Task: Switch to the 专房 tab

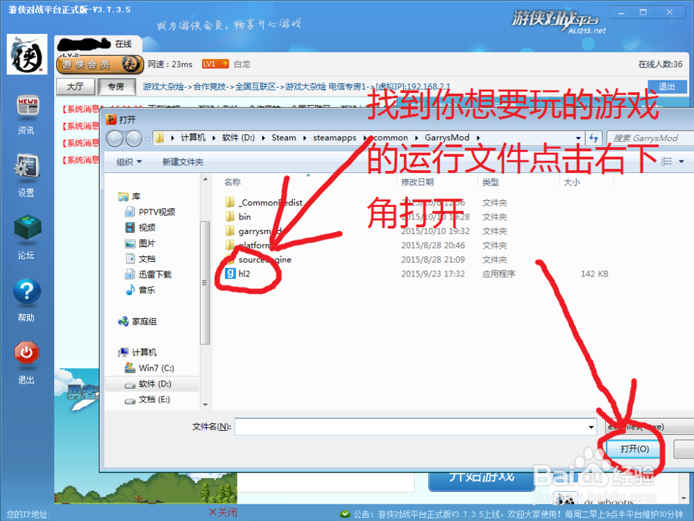Action: [115, 86]
